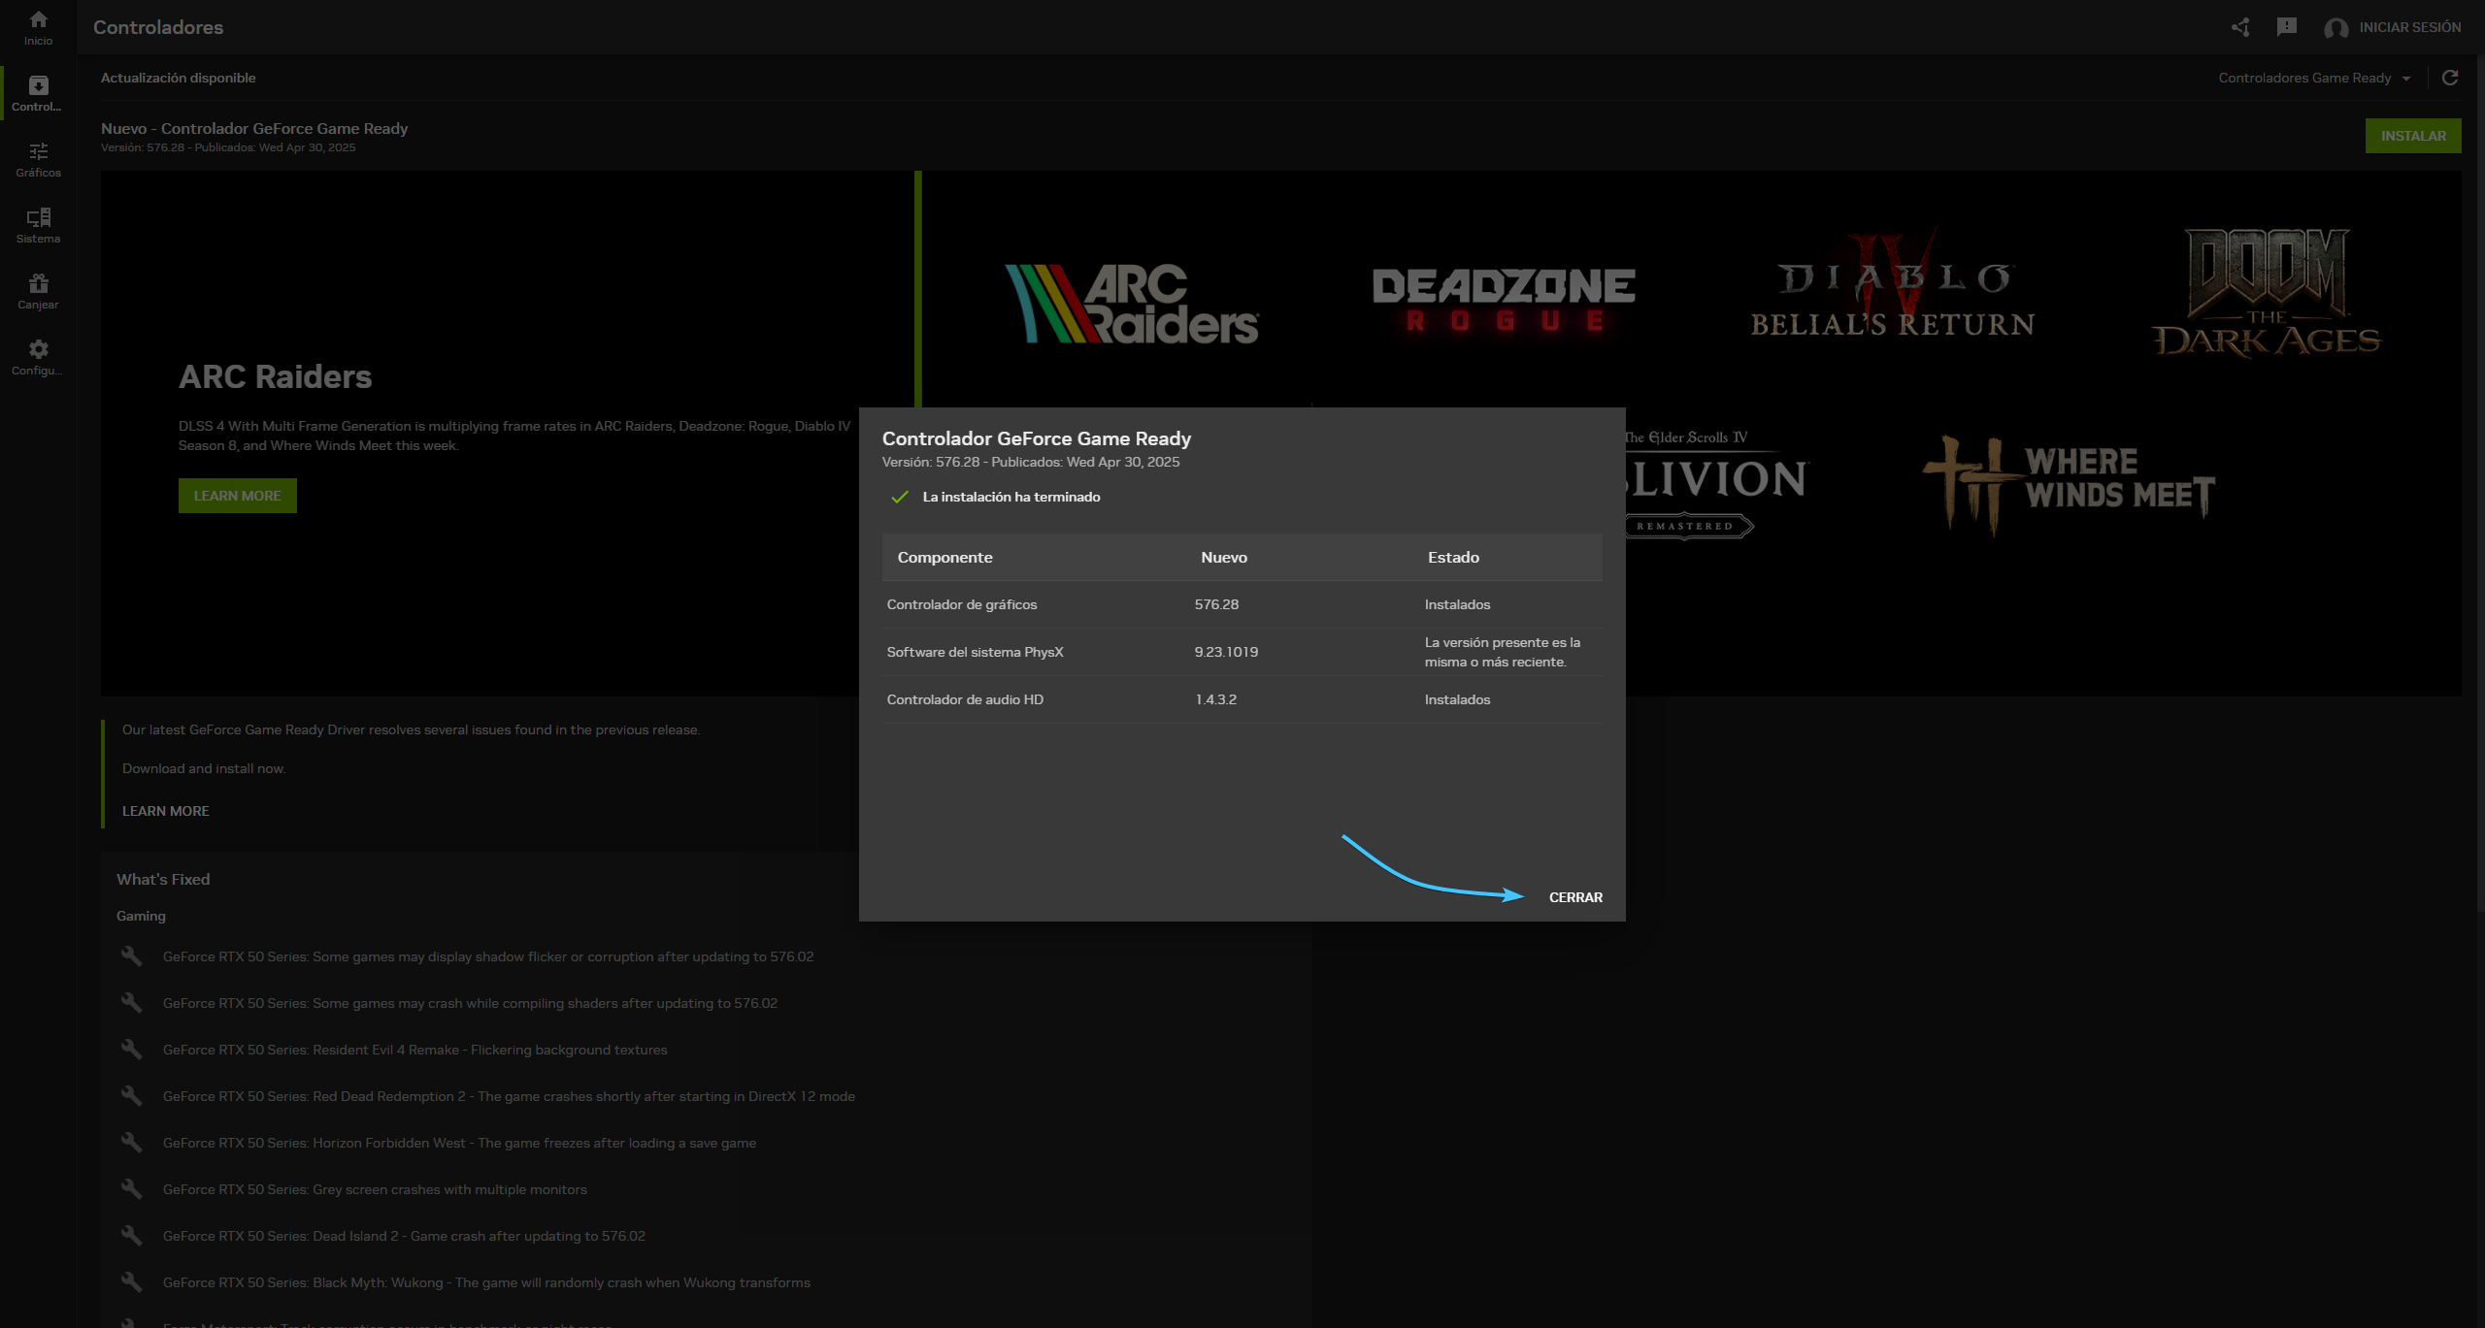This screenshot has width=2485, height=1328.
Task: Click INICIAR SESIÓN to sign in
Action: (2409, 27)
